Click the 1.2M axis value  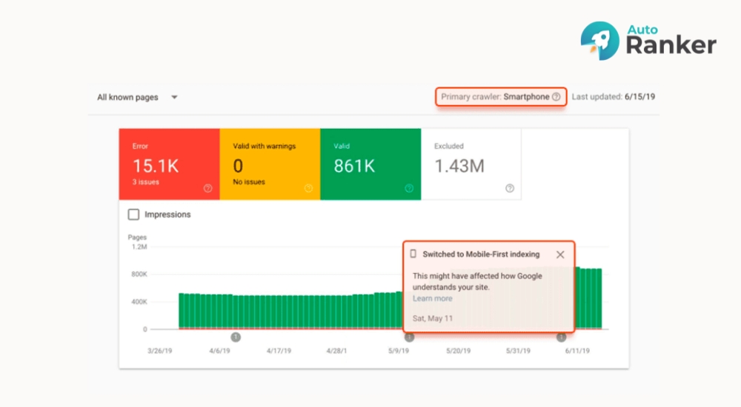tap(139, 247)
